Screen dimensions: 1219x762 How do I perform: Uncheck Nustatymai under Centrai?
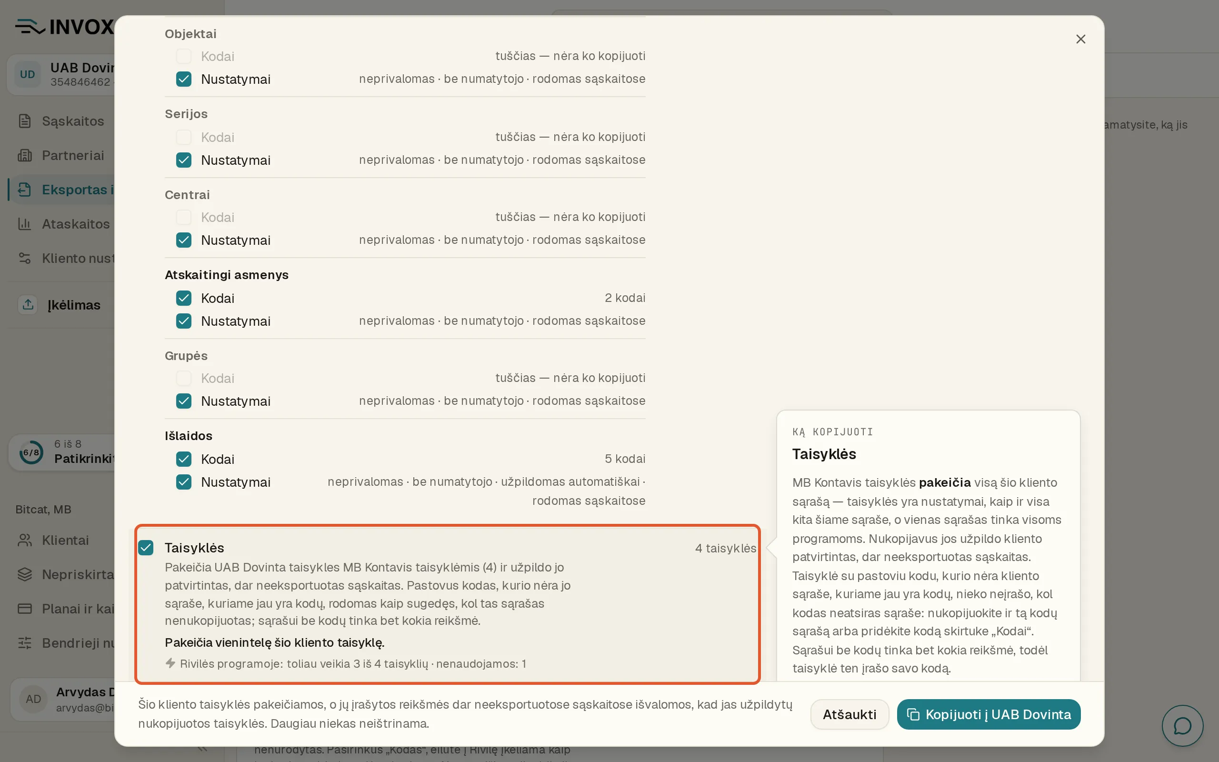click(184, 241)
